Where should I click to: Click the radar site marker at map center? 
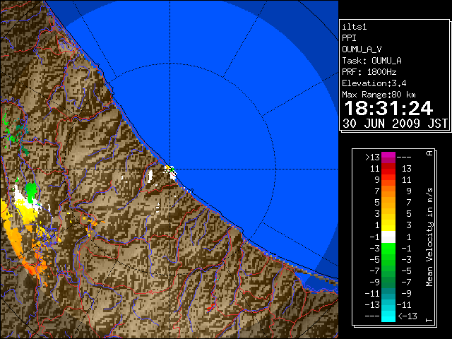(x=171, y=169)
